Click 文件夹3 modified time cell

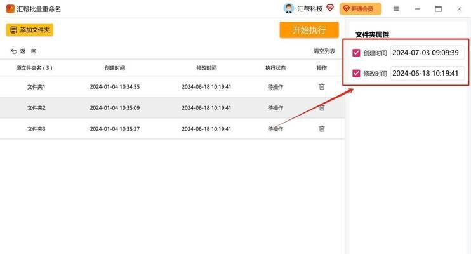206,129
